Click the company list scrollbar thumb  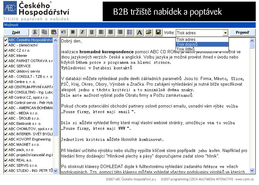pos(56,90)
